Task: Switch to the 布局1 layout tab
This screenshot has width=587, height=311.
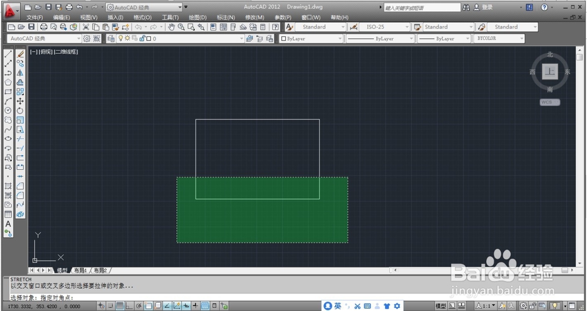Action: (x=80, y=271)
